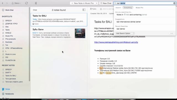The width and height of the screenshot is (177, 100).
Task: Open the OSI shortcut
Action: [x=7, y=57]
